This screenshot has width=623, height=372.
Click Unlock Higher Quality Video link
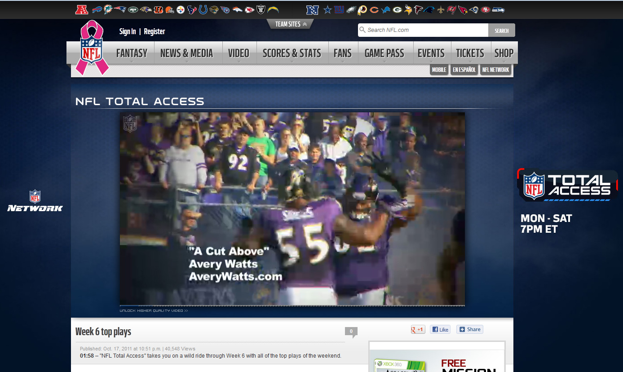click(154, 310)
